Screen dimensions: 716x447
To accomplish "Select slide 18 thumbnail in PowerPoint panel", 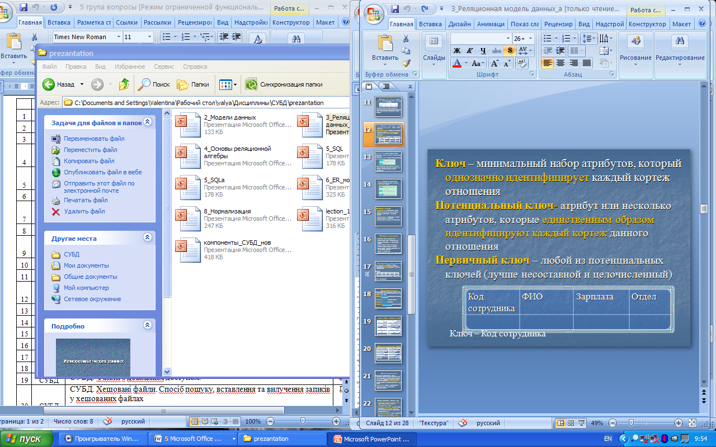I will (388, 298).
